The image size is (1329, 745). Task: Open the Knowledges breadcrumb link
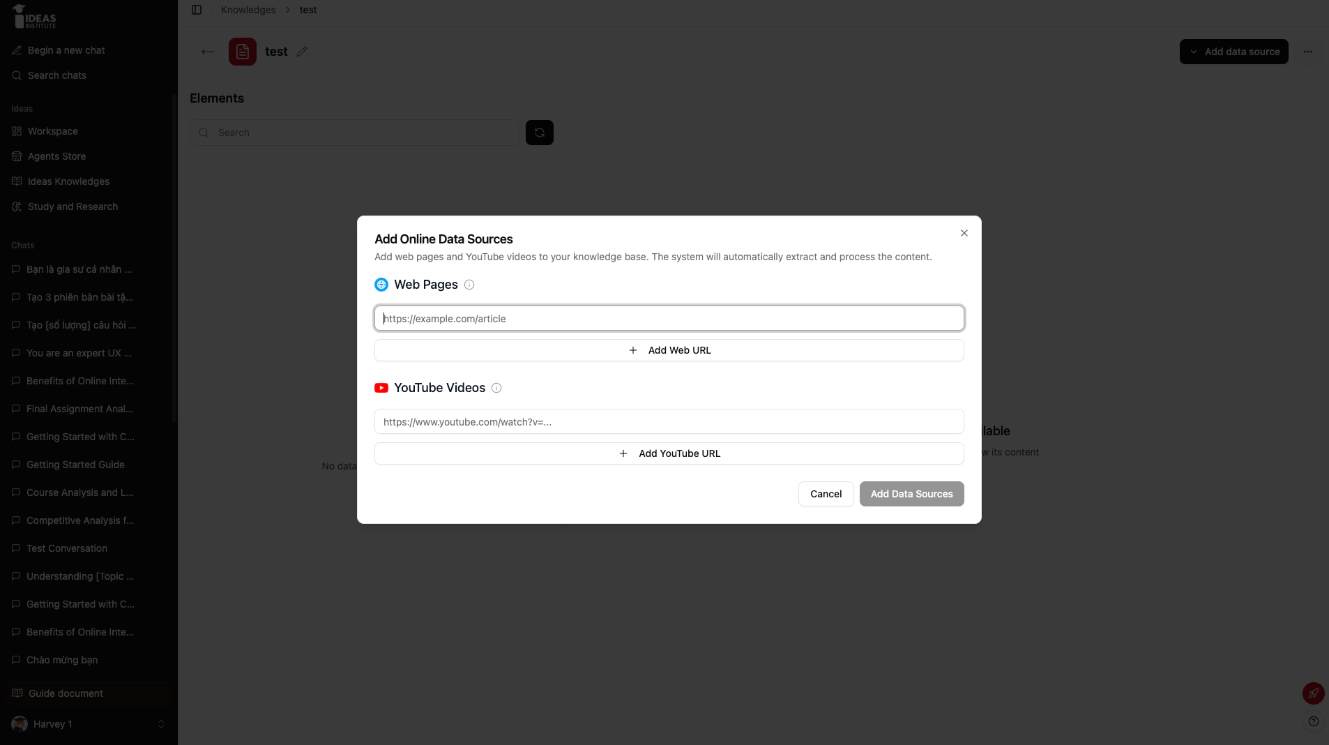[248, 10]
